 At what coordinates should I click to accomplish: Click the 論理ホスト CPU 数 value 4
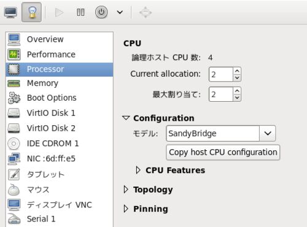click(210, 58)
